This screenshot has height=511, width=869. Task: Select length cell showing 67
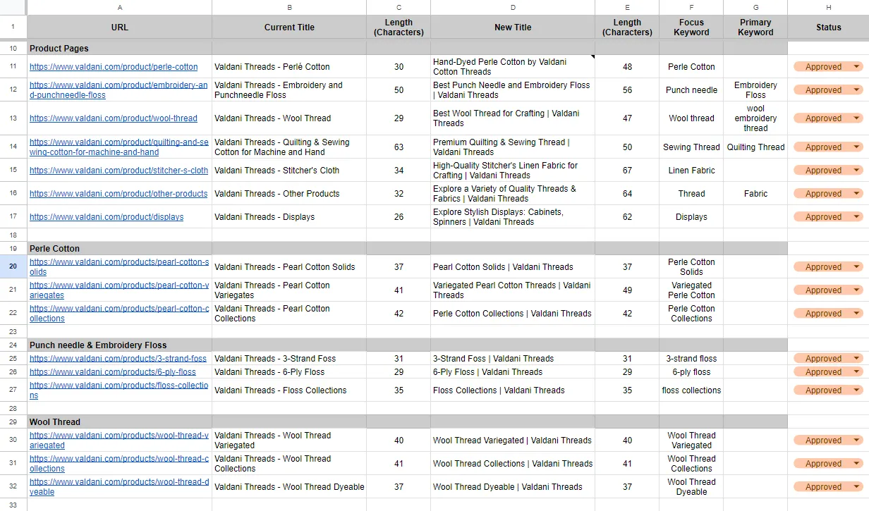click(x=627, y=171)
